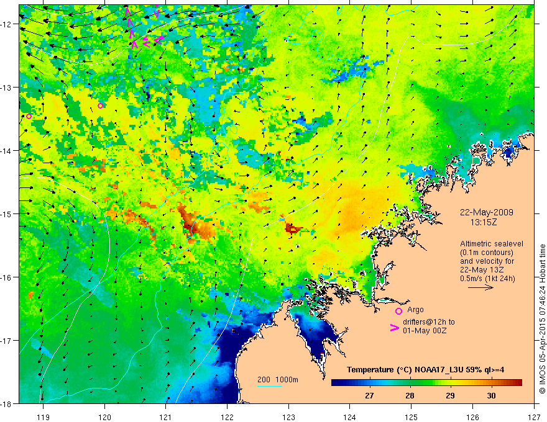Click the longitude axis label 122

pyautogui.click(x=227, y=417)
